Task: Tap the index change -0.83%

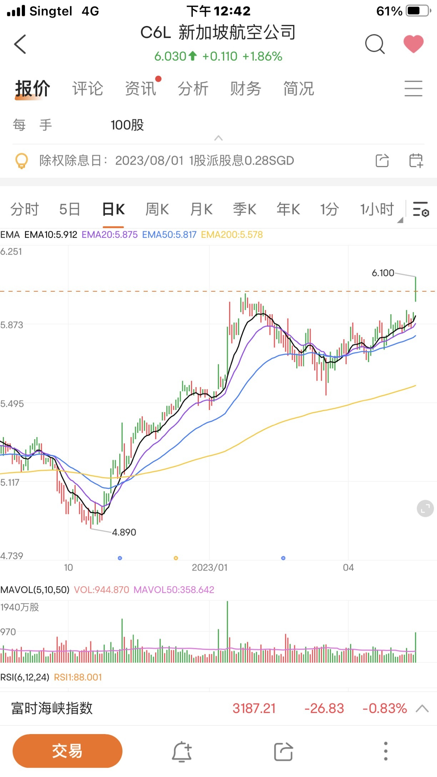Action: click(385, 708)
